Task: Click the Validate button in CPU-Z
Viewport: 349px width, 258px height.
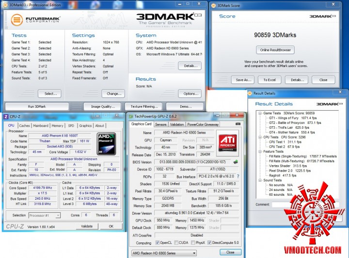Action: [x=87, y=226]
